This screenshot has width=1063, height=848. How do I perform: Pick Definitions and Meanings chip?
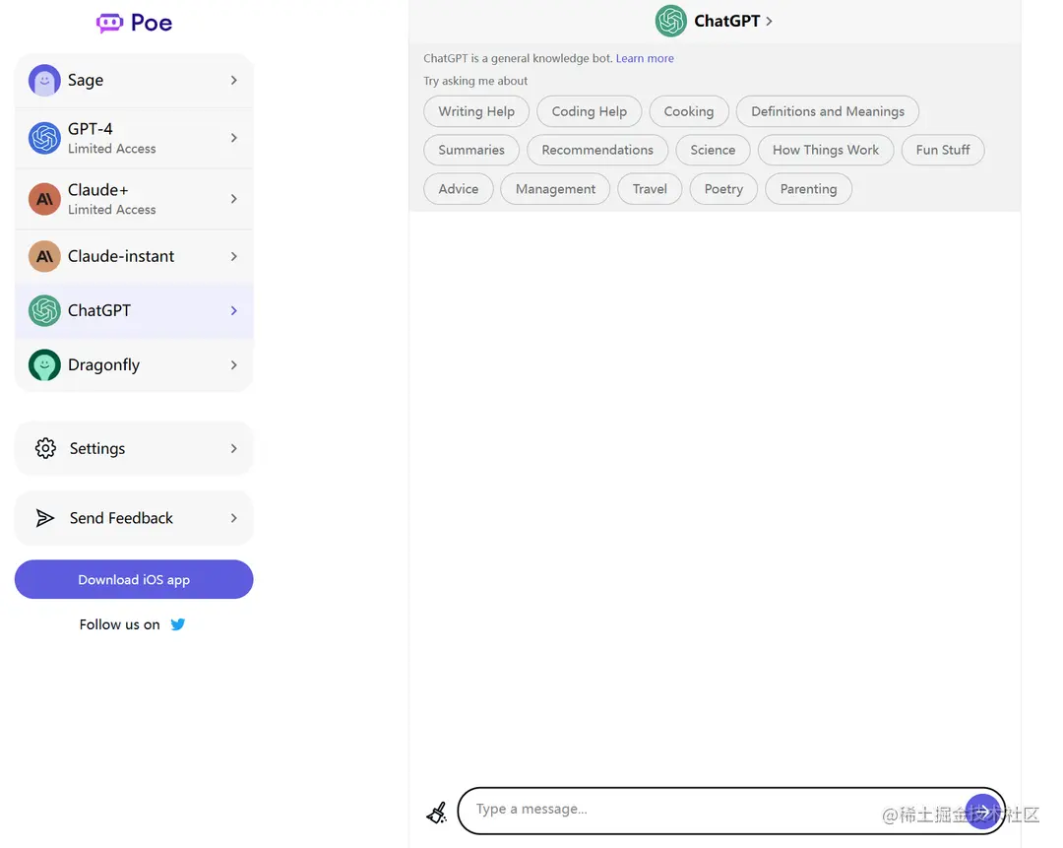tap(828, 111)
